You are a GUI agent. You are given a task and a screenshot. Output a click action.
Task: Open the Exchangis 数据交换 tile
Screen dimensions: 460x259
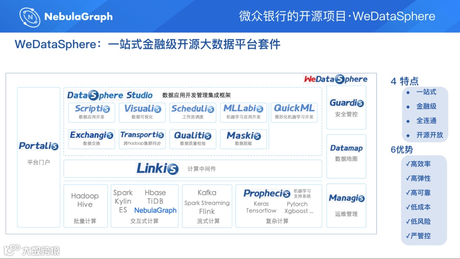92,139
